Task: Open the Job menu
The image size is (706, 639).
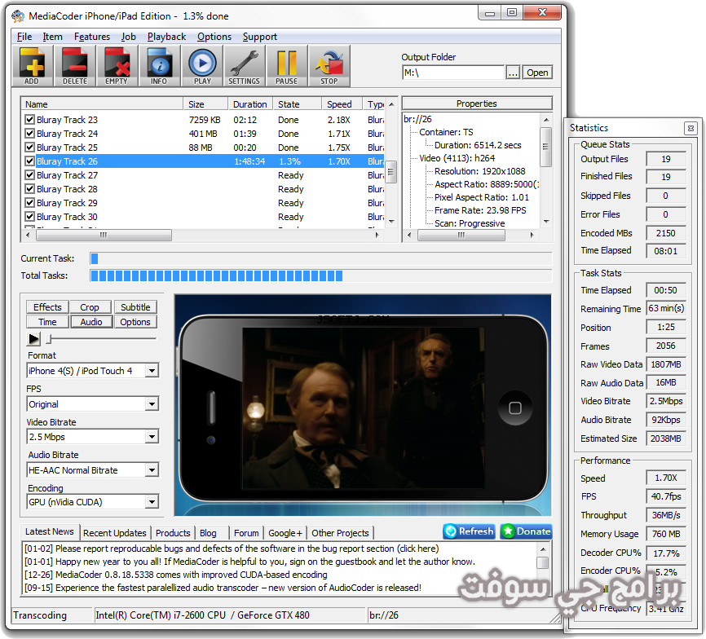Action: coord(128,37)
